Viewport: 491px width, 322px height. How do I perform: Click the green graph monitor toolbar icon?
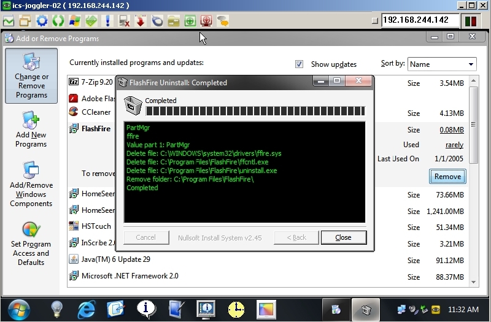(9, 21)
